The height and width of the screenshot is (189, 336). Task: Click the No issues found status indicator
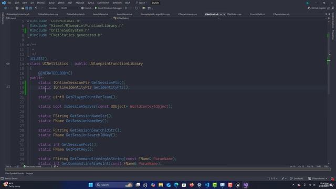(32, 166)
